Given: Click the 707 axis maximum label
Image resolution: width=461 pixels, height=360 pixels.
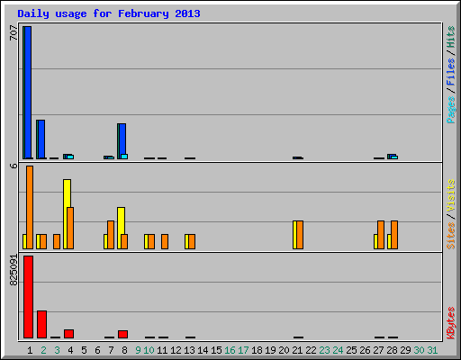Looking at the screenshot, I should point(14,32).
